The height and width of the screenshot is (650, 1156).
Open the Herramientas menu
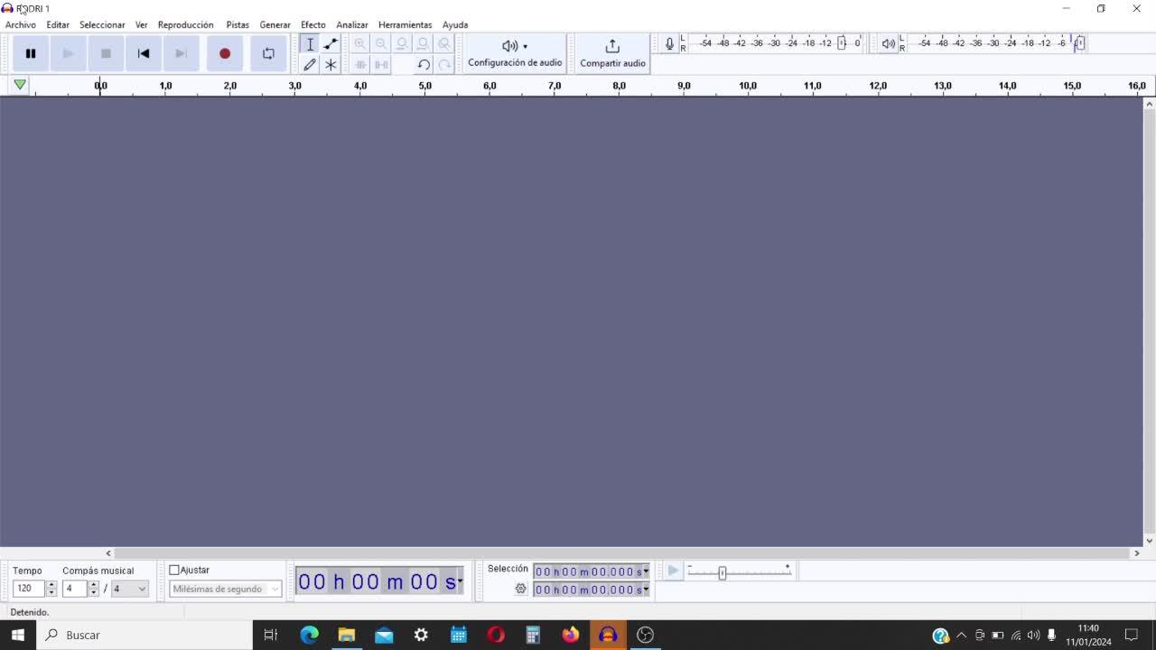tap(405, 25)
